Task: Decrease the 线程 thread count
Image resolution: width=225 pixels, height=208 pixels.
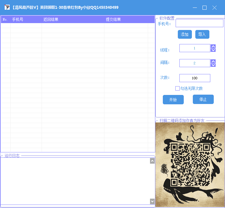Action: (x=213, y=50)
